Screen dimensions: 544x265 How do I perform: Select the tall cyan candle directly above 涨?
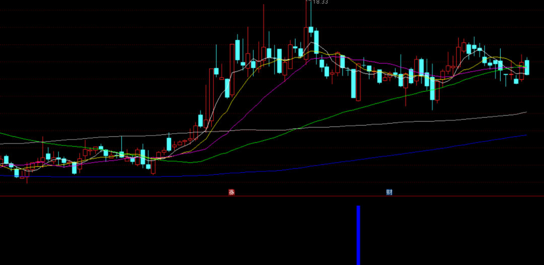227,88
